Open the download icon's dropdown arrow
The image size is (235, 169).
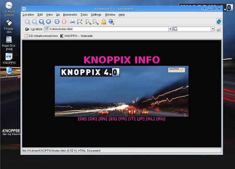(x=113, y=24)
